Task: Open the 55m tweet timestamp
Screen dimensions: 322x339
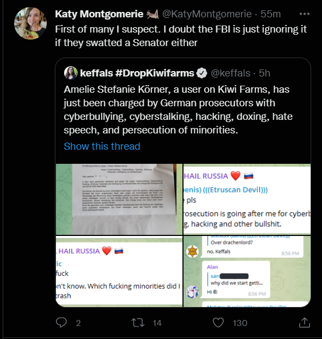Action: pyautogui.click(x=270, y=14)
